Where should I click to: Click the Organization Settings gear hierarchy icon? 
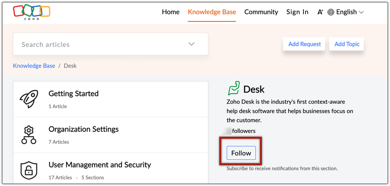coord(29,135)
